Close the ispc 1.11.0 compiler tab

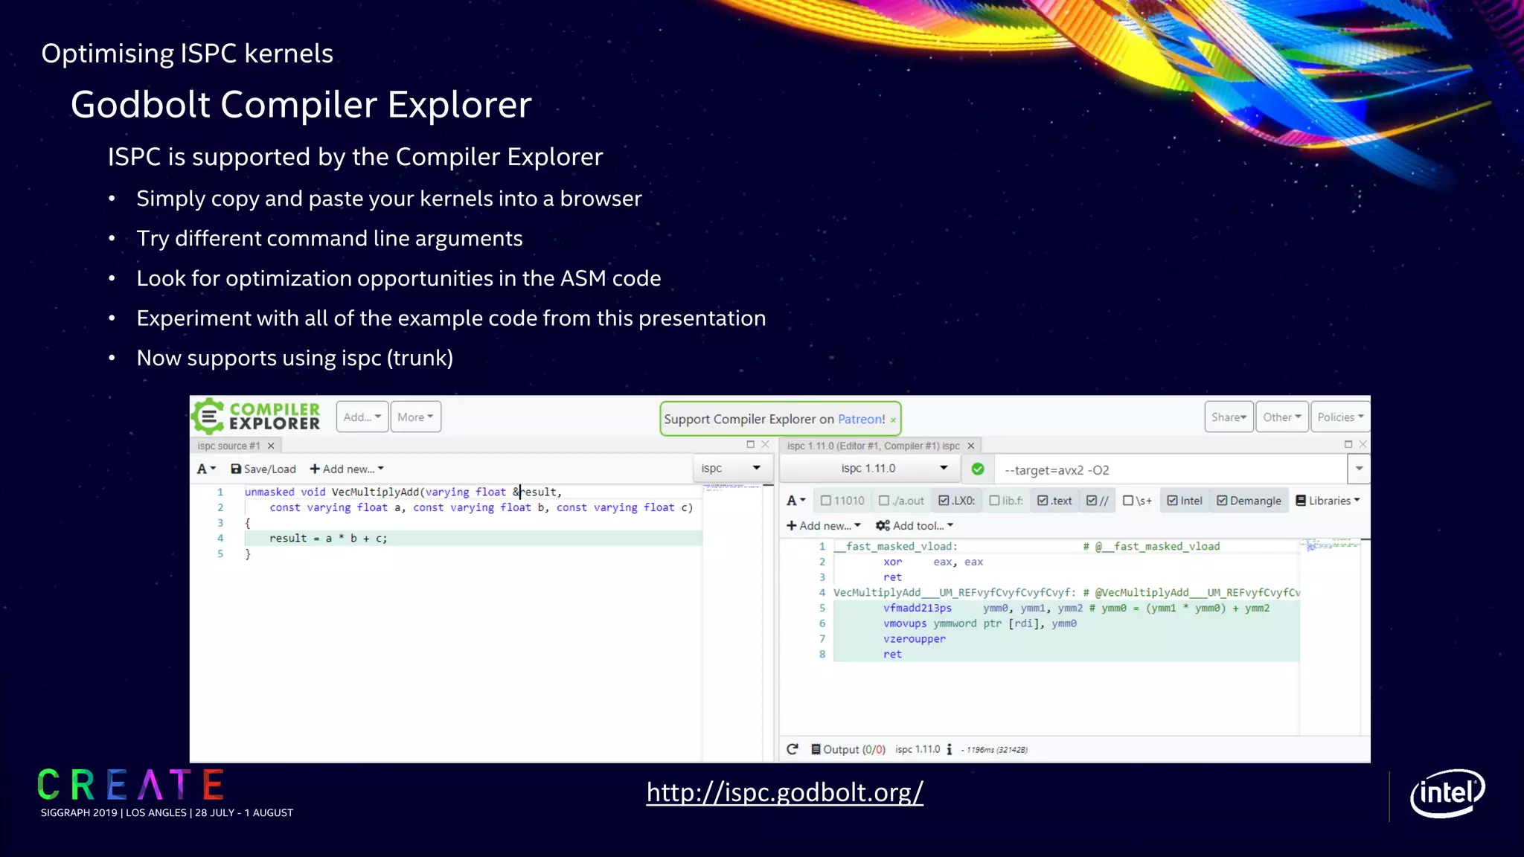click(x=970, y=446)
